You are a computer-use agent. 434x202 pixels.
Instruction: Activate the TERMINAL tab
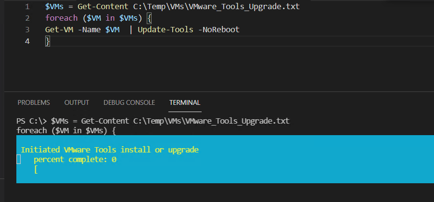pyautogui.click(x=185, y=102)
